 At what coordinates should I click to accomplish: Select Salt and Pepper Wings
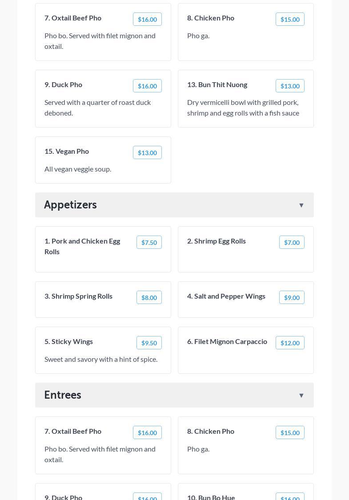[x=226, y=296]
